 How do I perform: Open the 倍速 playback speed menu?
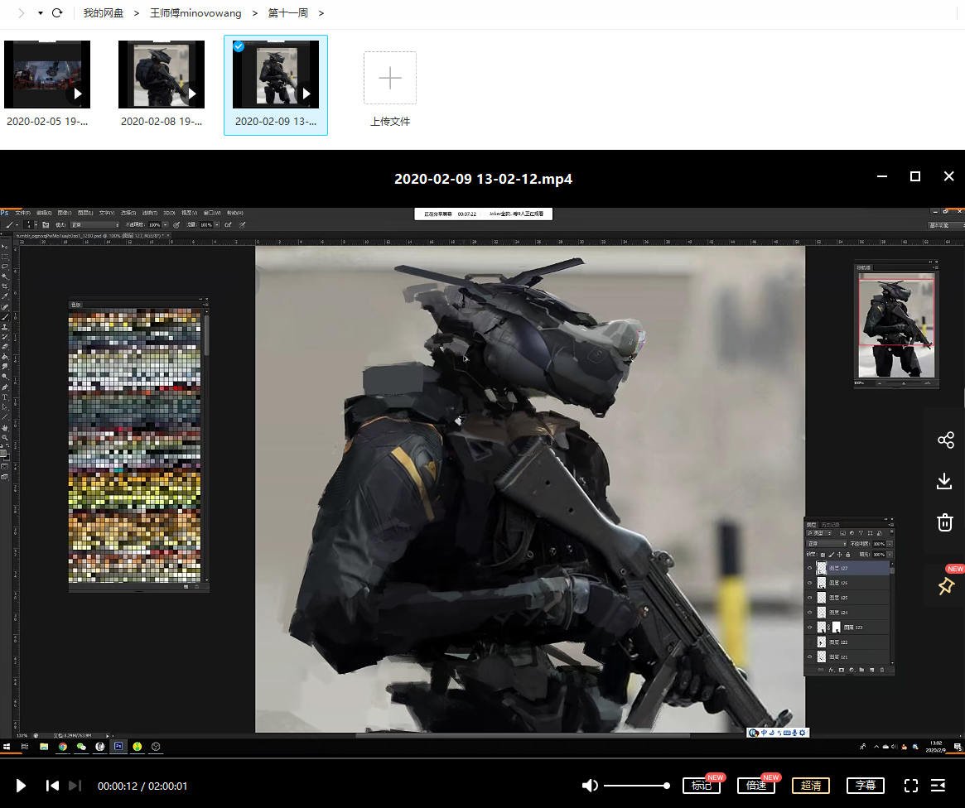[x=755, y=786]
